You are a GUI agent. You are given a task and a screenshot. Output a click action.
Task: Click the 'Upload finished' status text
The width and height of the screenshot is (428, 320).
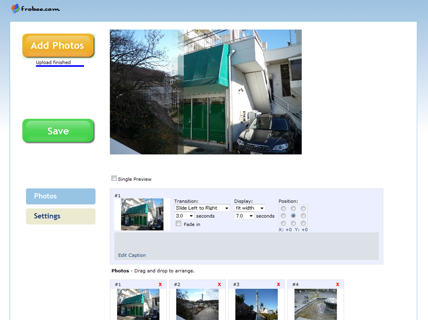click(x=53, y=62)
